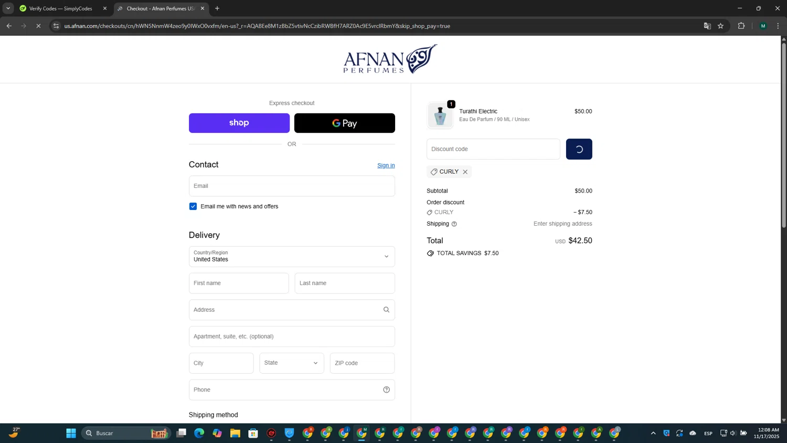The height and width of the screenshot is (443, 787).
Task: Open a new browser tab
Action: pyautogui.click(x=217, y=8)
